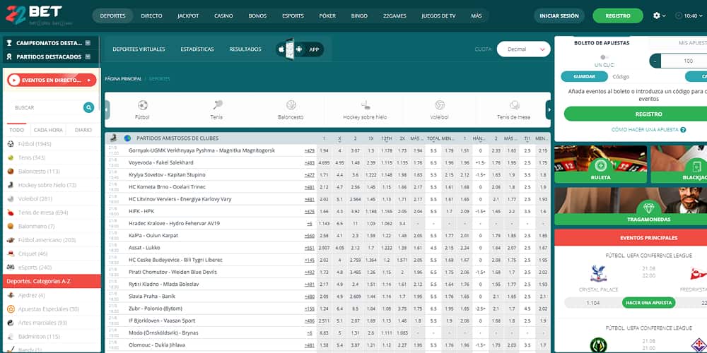Switch to the Cada Hora tab
The height and width of the screenshot is (353, 707).
[48, 130]
